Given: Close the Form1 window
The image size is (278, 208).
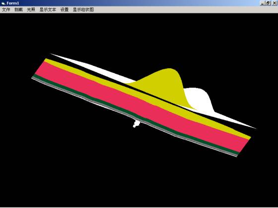Looking at the screenshot, I should (x=274, y=3).
